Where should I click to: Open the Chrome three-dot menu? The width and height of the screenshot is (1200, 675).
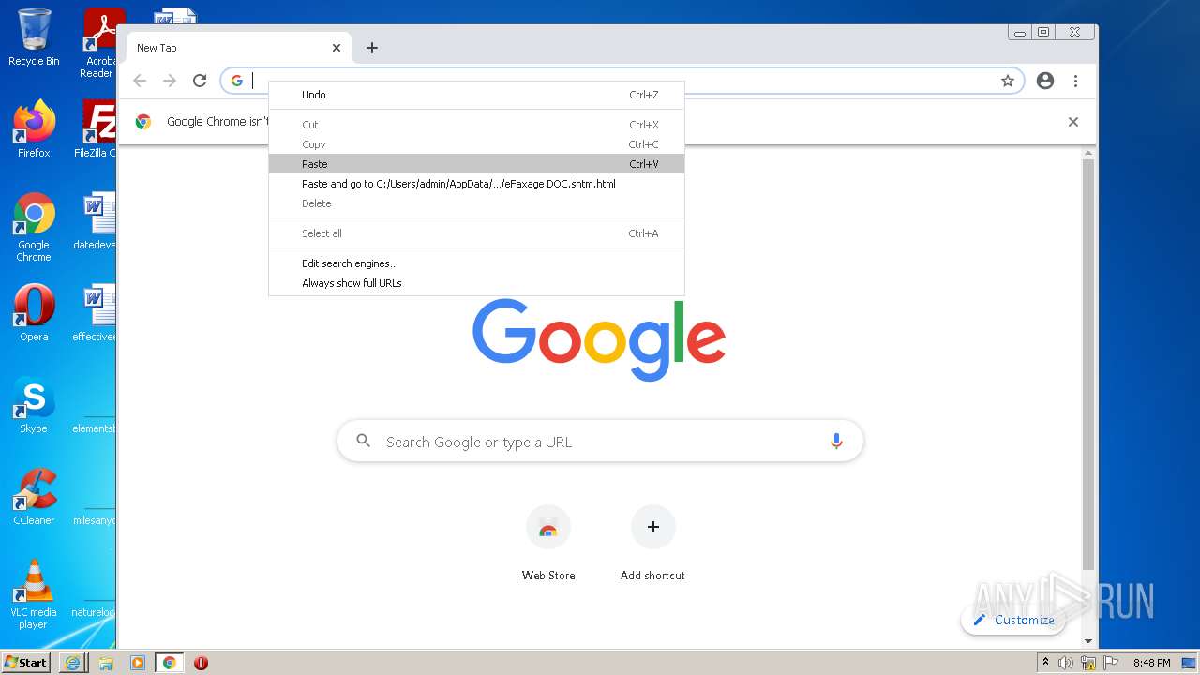1075,81
